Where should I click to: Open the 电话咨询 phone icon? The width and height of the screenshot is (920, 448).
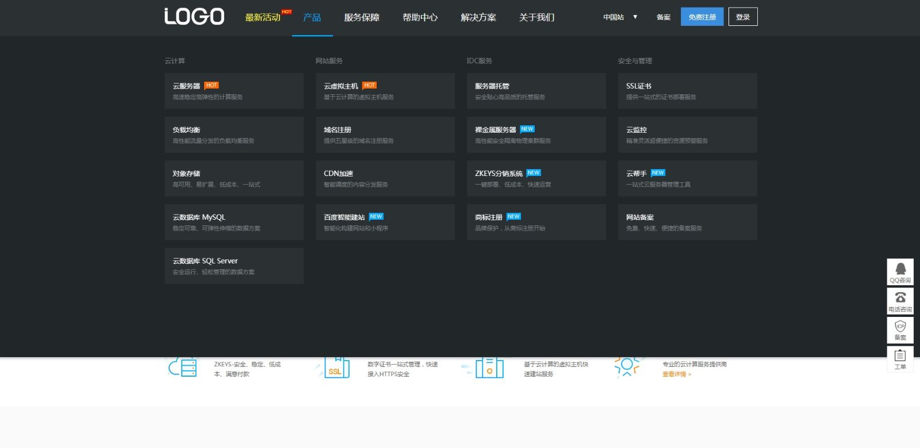coord(900,297)
